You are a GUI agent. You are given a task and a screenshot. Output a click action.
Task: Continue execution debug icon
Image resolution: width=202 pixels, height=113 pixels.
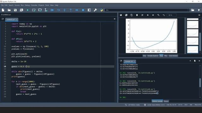click(x=77, y=10)
